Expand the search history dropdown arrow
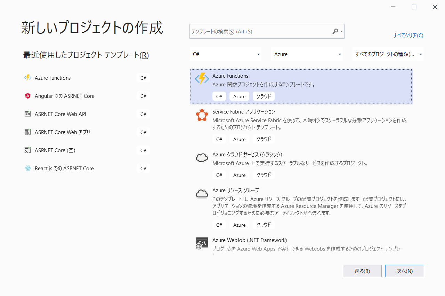The image size is (445, 296). (x=342, y=31)
